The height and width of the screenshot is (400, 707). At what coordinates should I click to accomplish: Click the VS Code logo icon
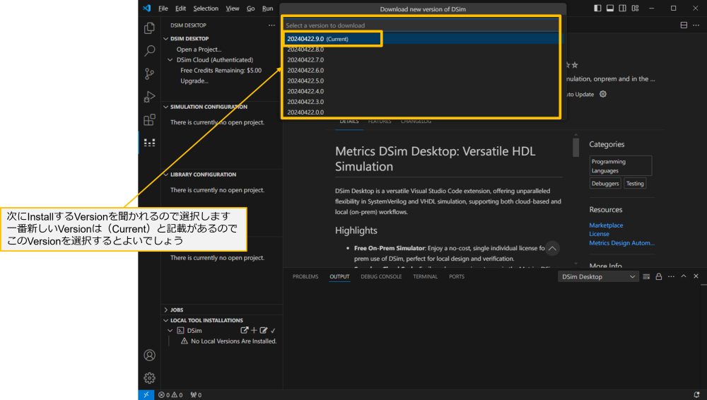[x=146, y=8]
